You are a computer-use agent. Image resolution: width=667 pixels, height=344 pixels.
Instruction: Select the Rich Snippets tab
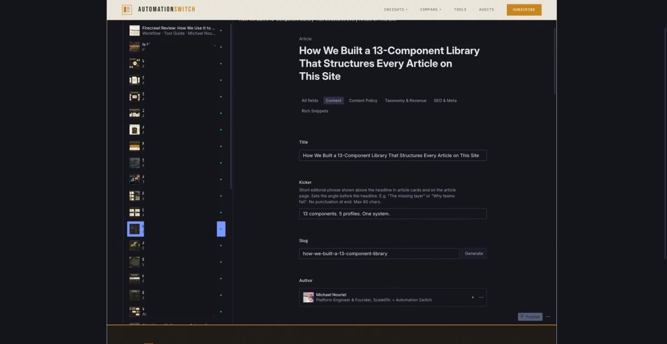(315, 111)
